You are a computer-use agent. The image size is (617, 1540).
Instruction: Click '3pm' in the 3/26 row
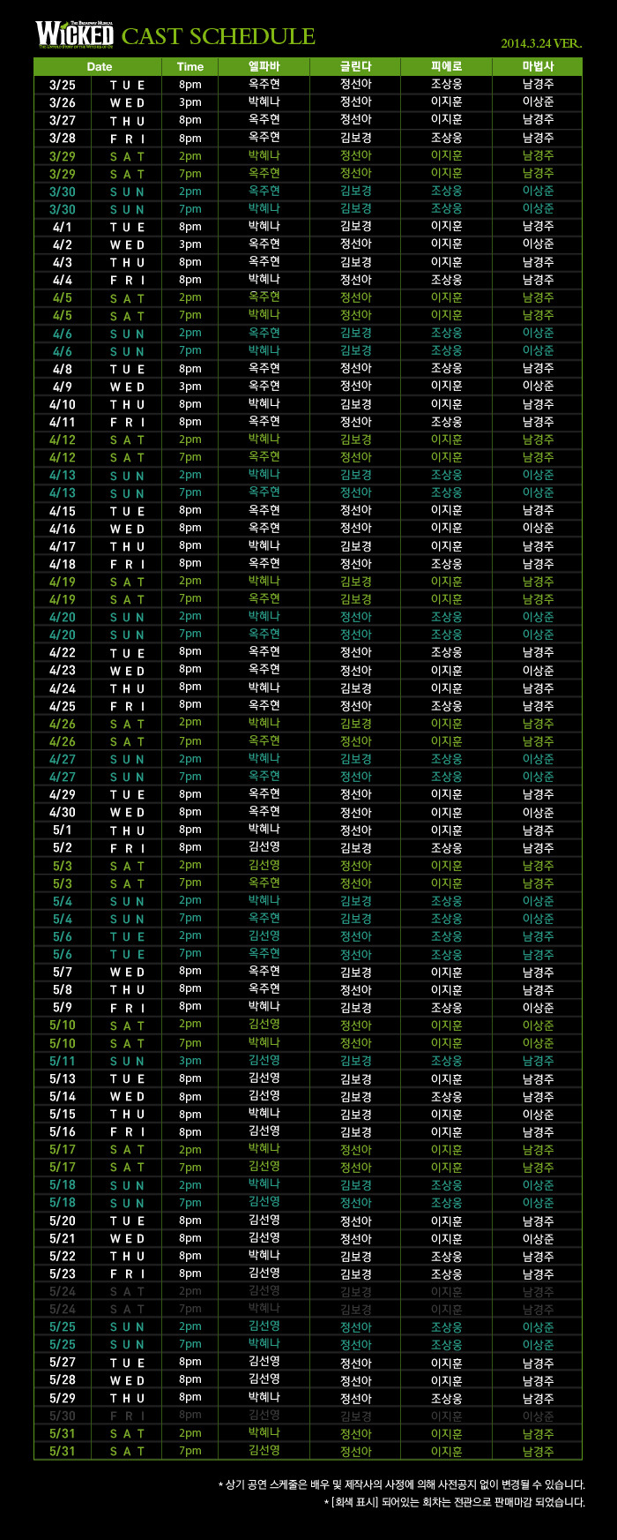pyautogui.click(x=190, y=102)
